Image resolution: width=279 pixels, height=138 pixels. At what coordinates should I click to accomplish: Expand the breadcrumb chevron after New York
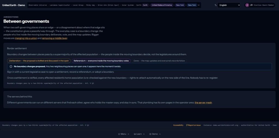(x=199, y=5)
